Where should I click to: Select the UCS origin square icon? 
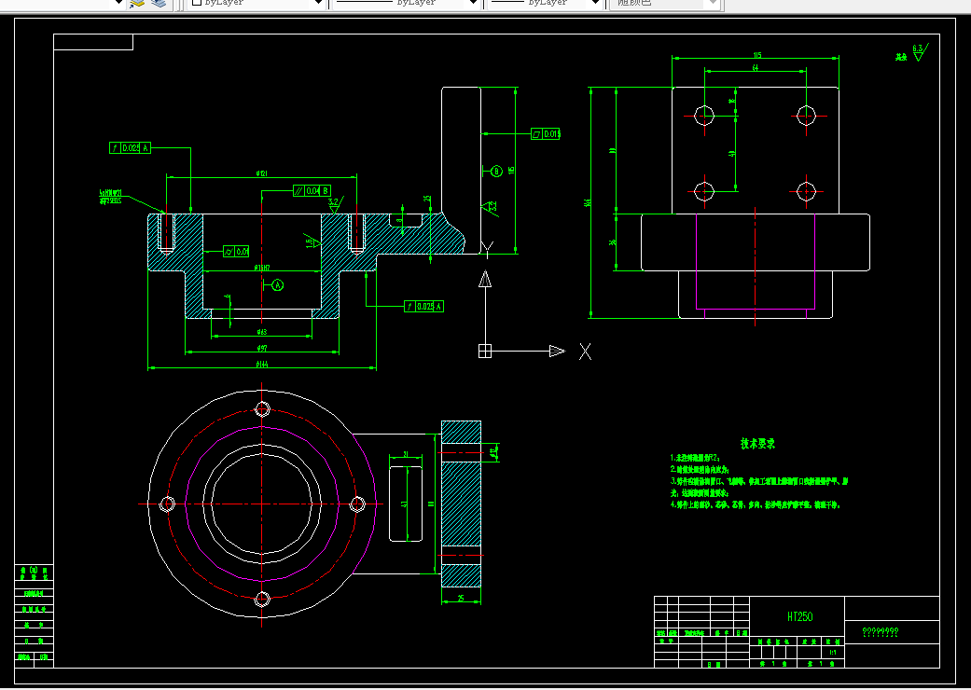pyautogui.click(x=485, y=352)
